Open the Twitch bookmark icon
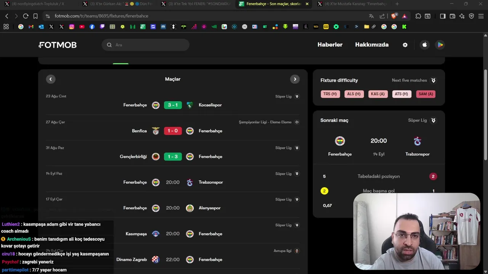The image size is (488, 274). pyautogui.click(x=102, y=27)
